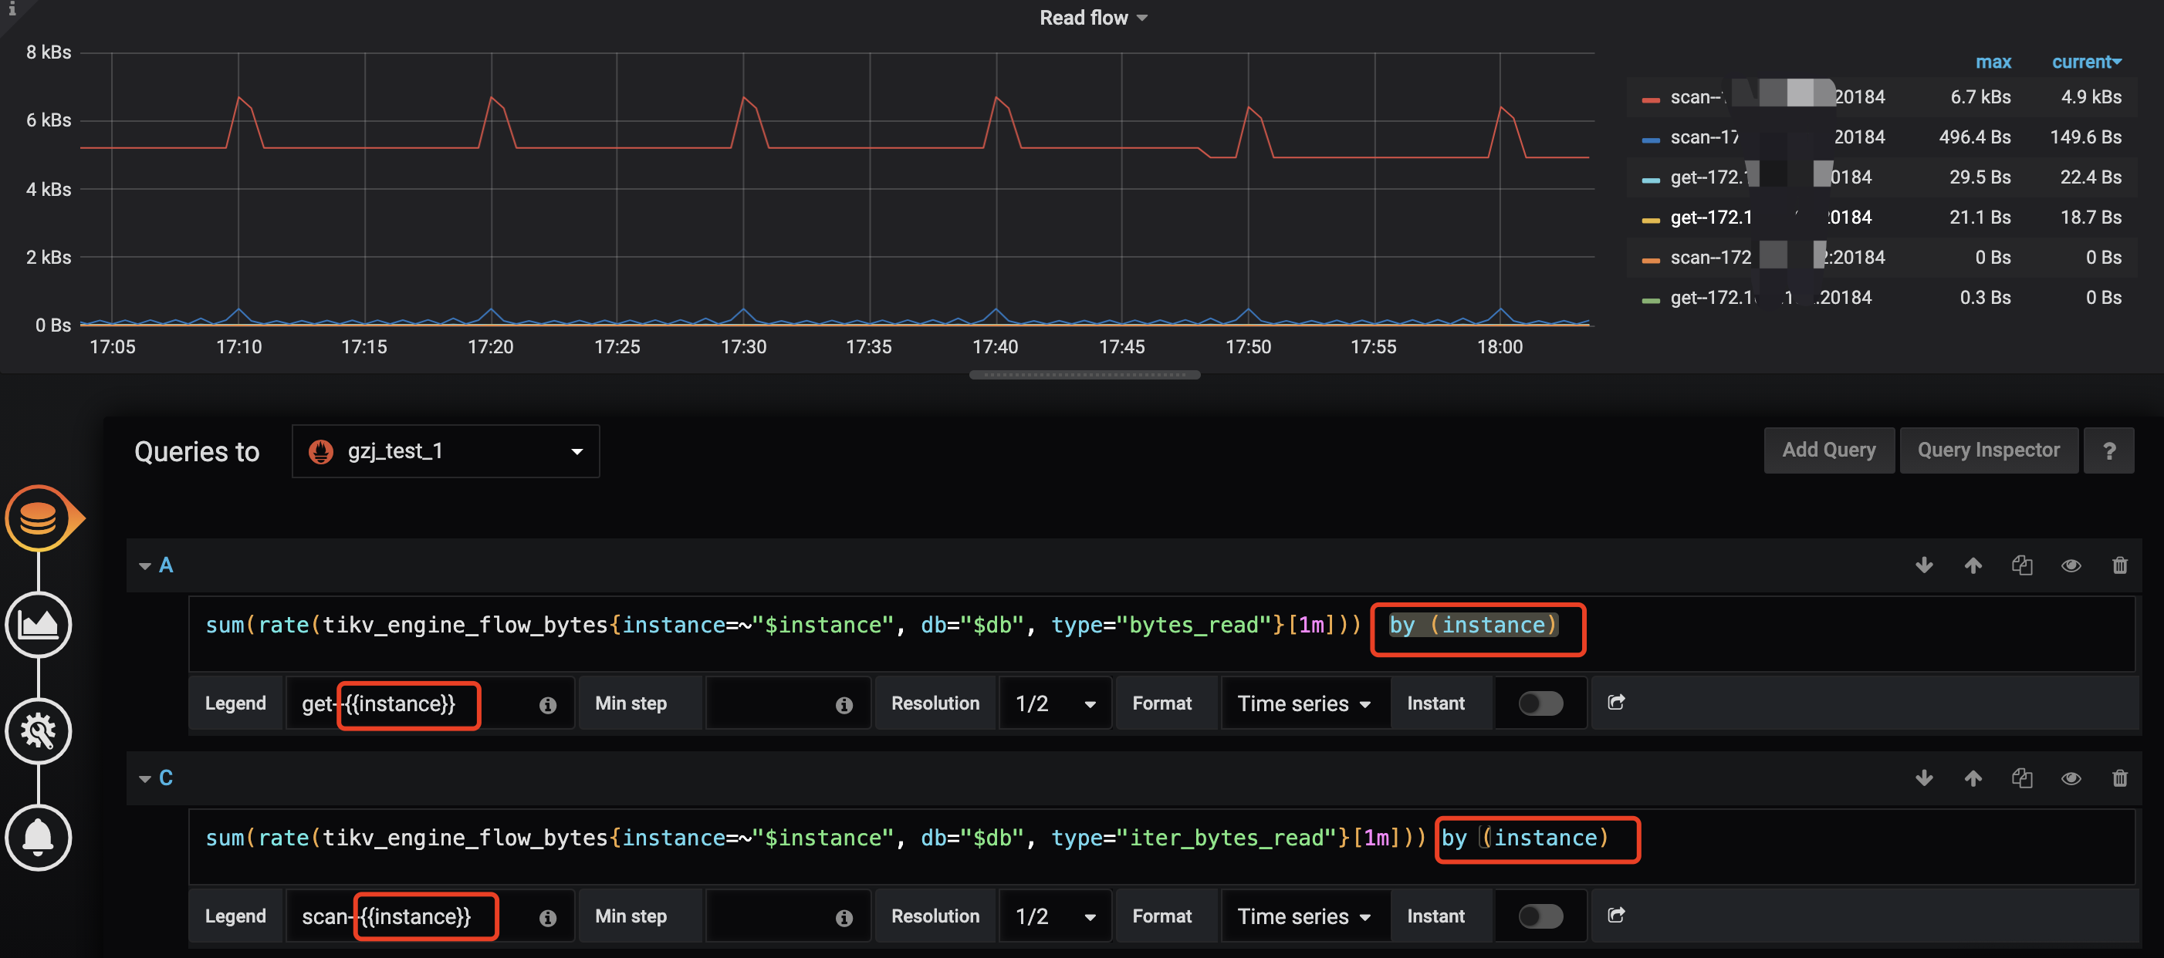Move query C up with arrow
Viewport: 2164px width, 958px height.
coord(1973,778)
